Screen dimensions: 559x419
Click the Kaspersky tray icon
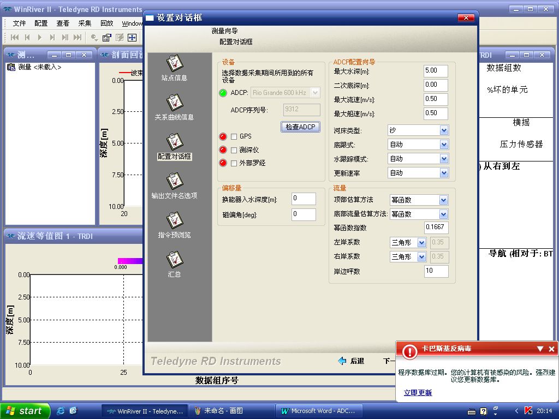pos(528,411)
